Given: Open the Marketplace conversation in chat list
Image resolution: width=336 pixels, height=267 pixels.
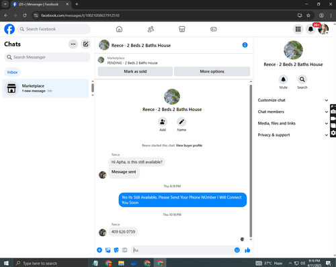Looking at the screenshot, I should click(x=46, y=88).
